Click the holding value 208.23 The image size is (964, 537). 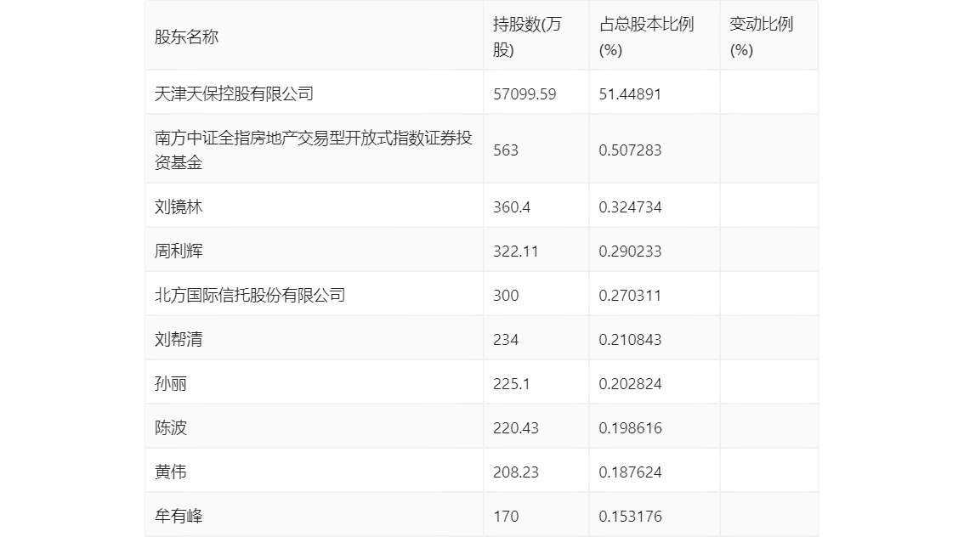pyautogui.click(x=516, y=472)
